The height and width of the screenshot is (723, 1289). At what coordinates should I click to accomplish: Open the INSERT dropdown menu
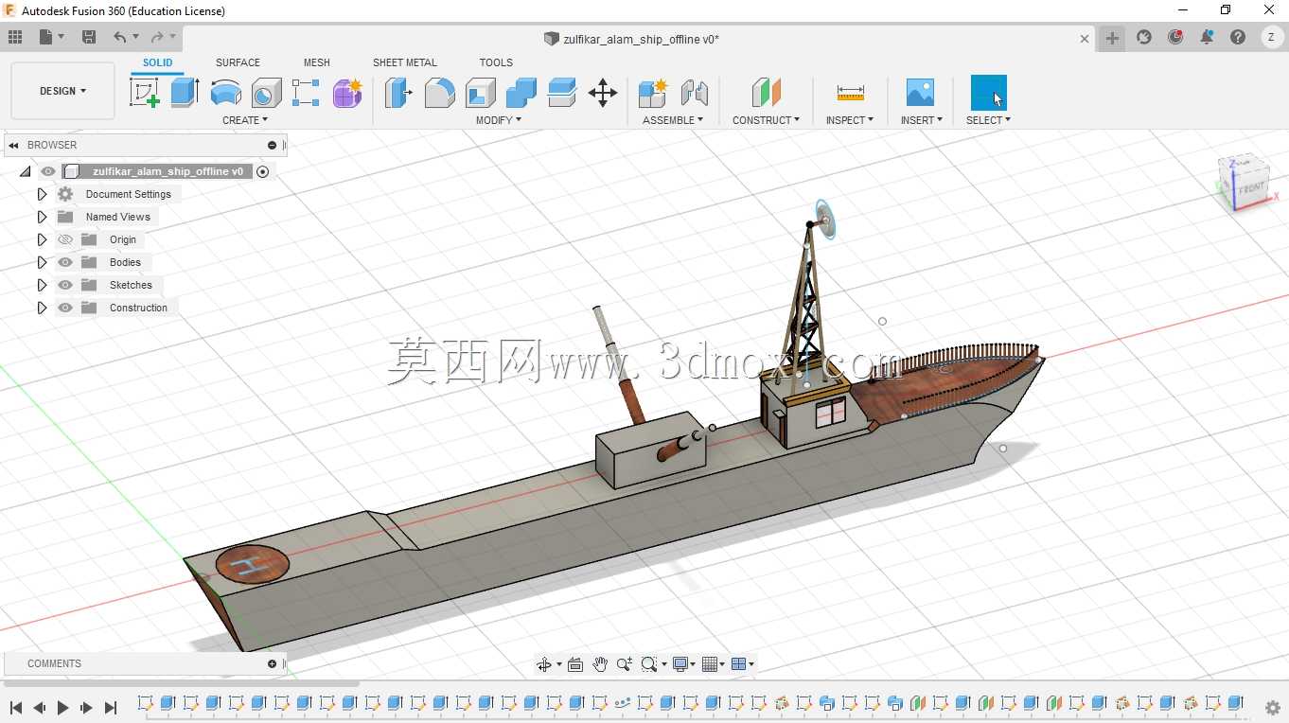tap(922, 120)
